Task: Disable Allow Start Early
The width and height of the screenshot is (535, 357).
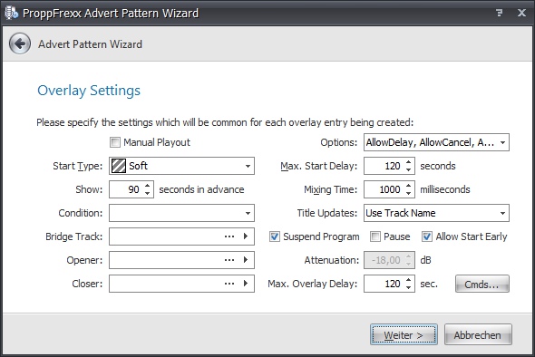Action: (x=427, y=236)
